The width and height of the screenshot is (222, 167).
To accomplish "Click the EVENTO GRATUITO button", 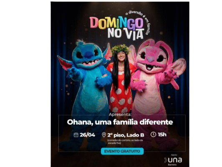I will point(122,151).
